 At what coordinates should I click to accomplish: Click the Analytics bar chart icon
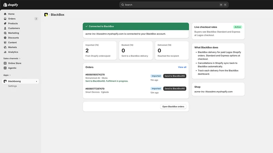click(x=5, y=52)
